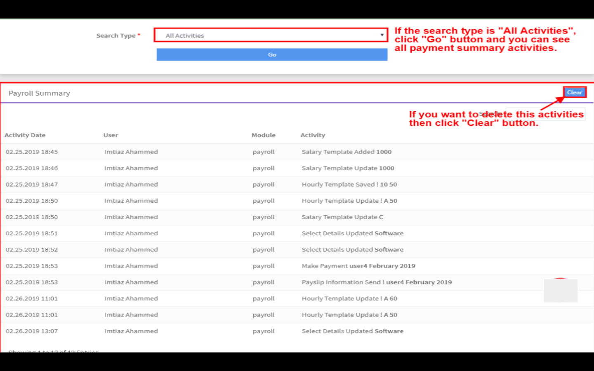The width and height of the screenshot is (594, 371).
Task: Click the Activity column header
Action: (313, 135)
